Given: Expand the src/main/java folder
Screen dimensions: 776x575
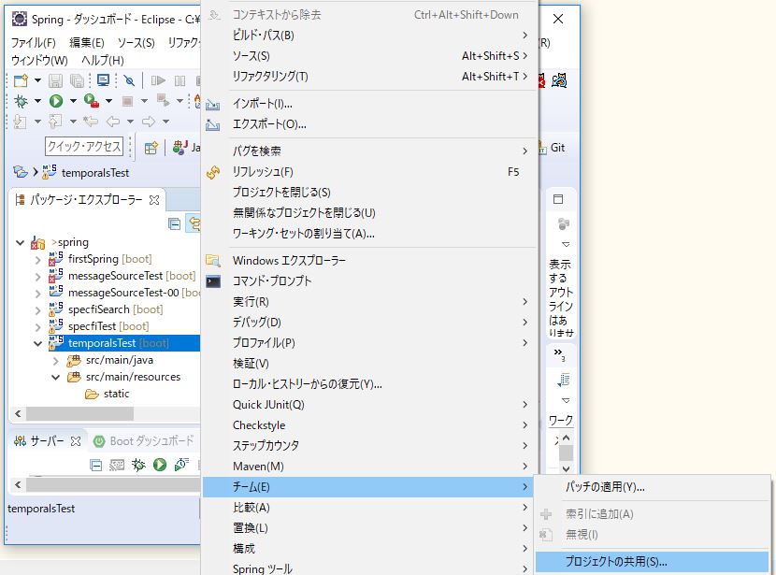Looking at the screenshot, I should pyautogui.click(x=56, y=361).
